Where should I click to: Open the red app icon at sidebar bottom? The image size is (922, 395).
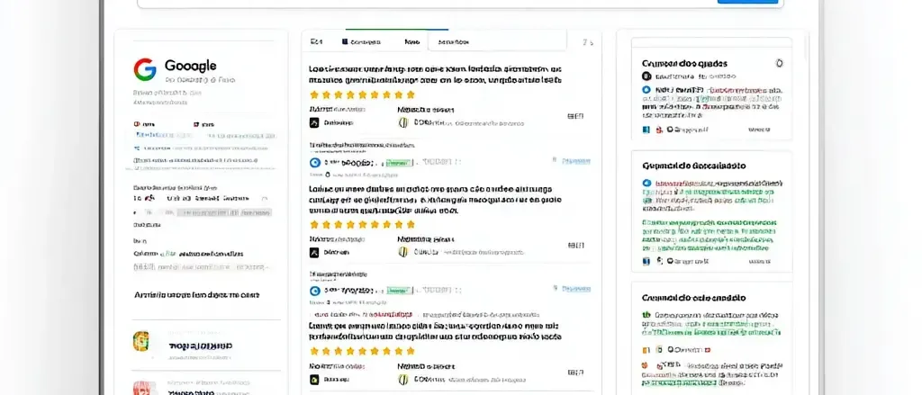tap(141, 389)
